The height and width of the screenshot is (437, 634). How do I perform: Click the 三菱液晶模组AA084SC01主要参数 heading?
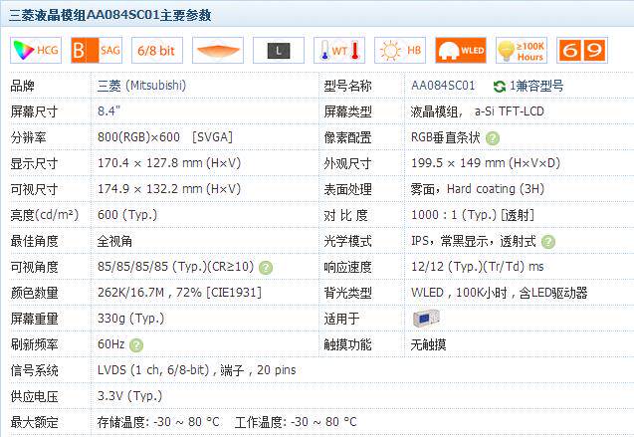coord(109,15)
